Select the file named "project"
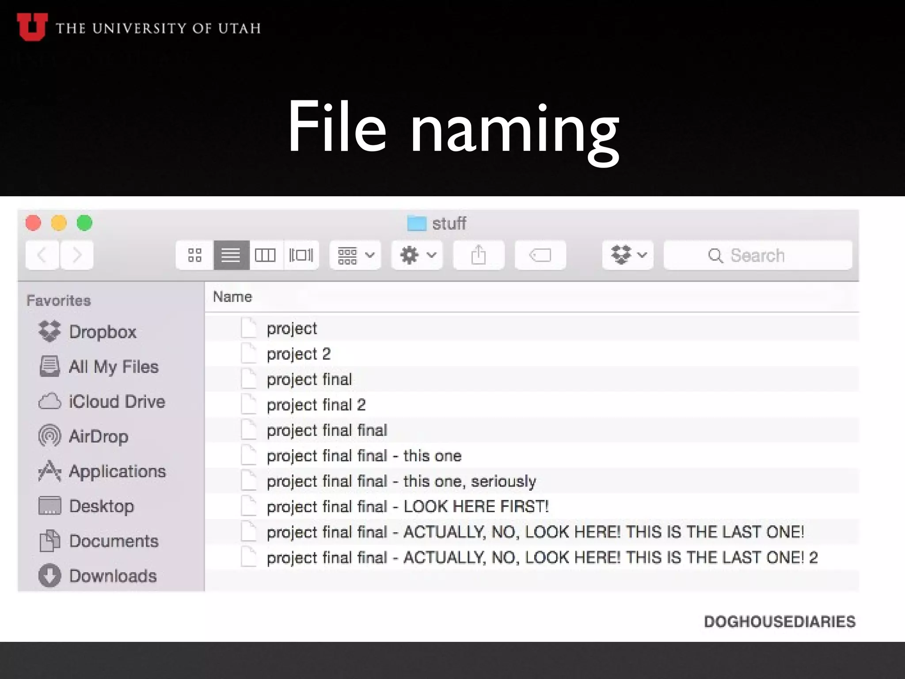Screen dimensions: 905x679 (532, 328)
